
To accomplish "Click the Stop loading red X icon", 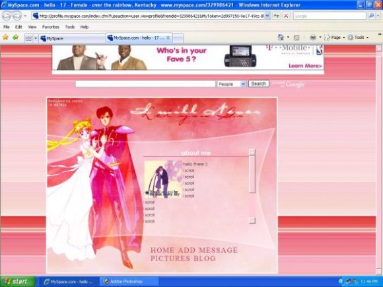I will (286, 16).
